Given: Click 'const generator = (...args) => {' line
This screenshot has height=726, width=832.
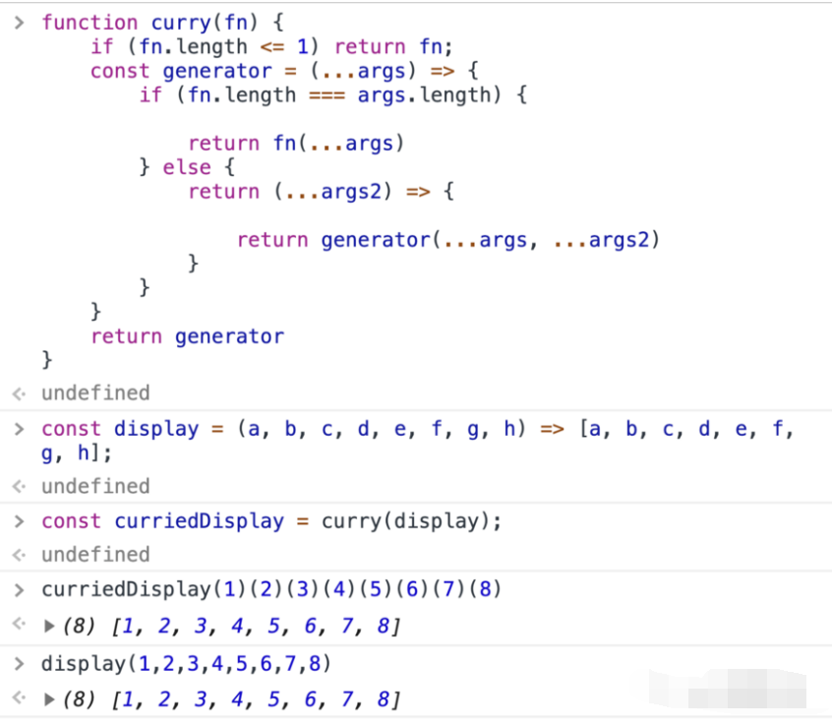Looking at the screenshot, I should (x=284, y=71).
